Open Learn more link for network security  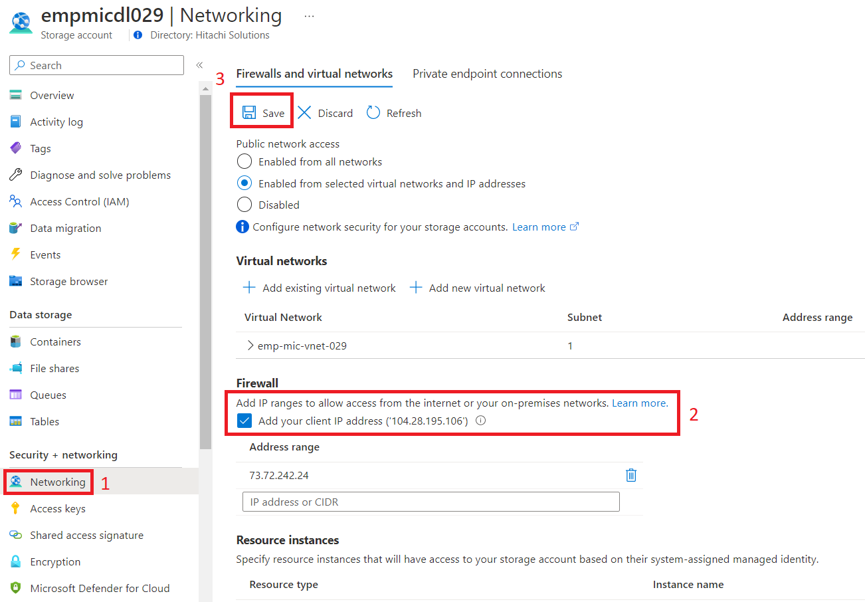(x=545, y=227)
